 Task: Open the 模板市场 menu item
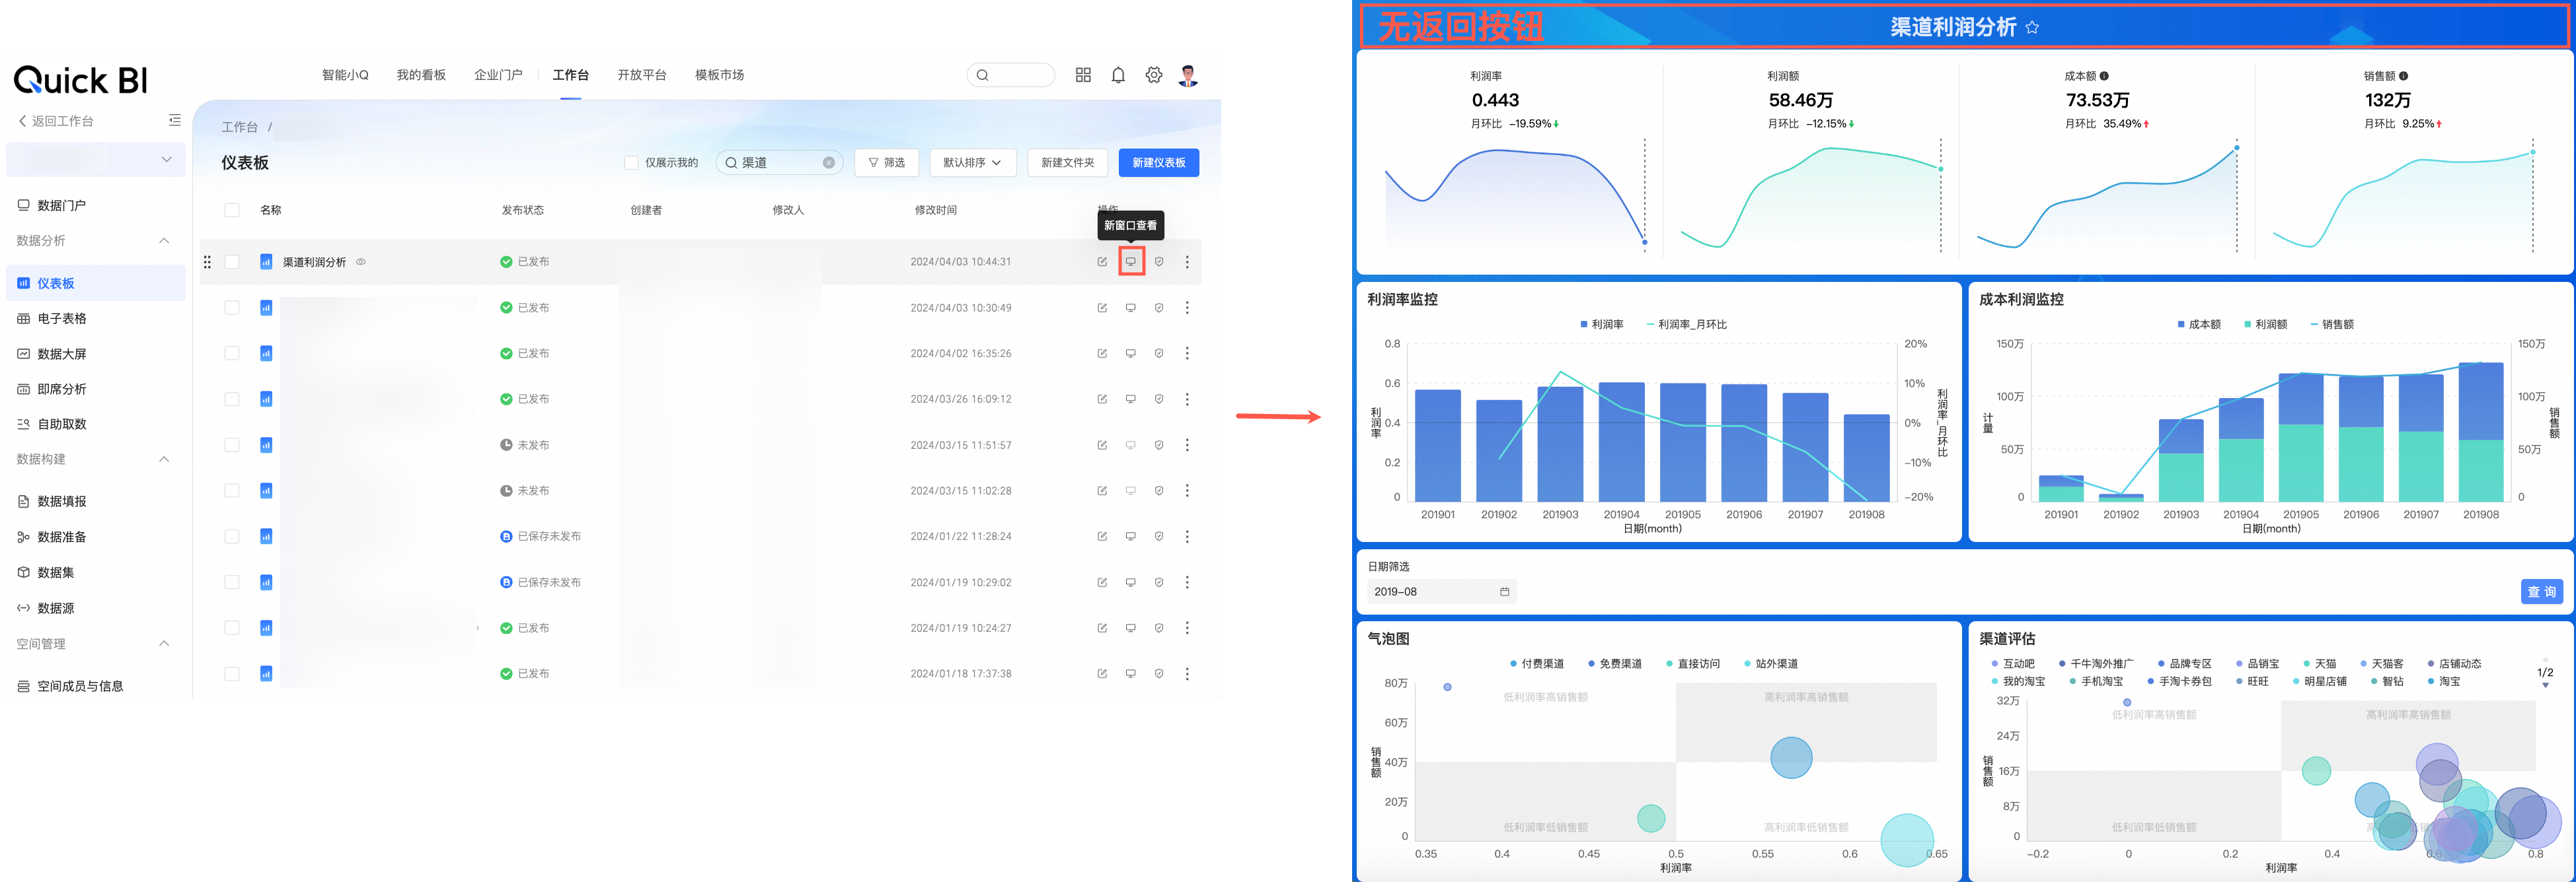(719, 75)
